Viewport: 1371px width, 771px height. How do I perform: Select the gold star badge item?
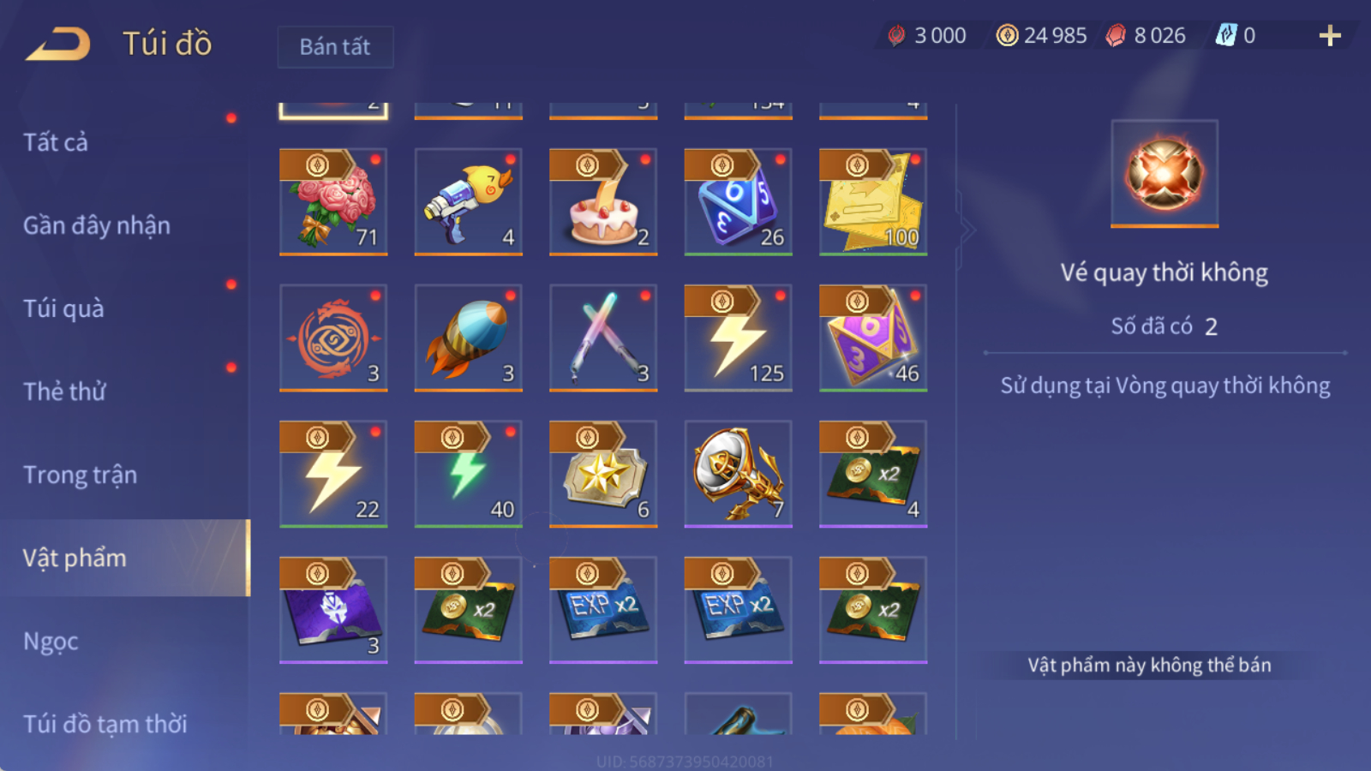pyautogui.click(x=603, y=474)
